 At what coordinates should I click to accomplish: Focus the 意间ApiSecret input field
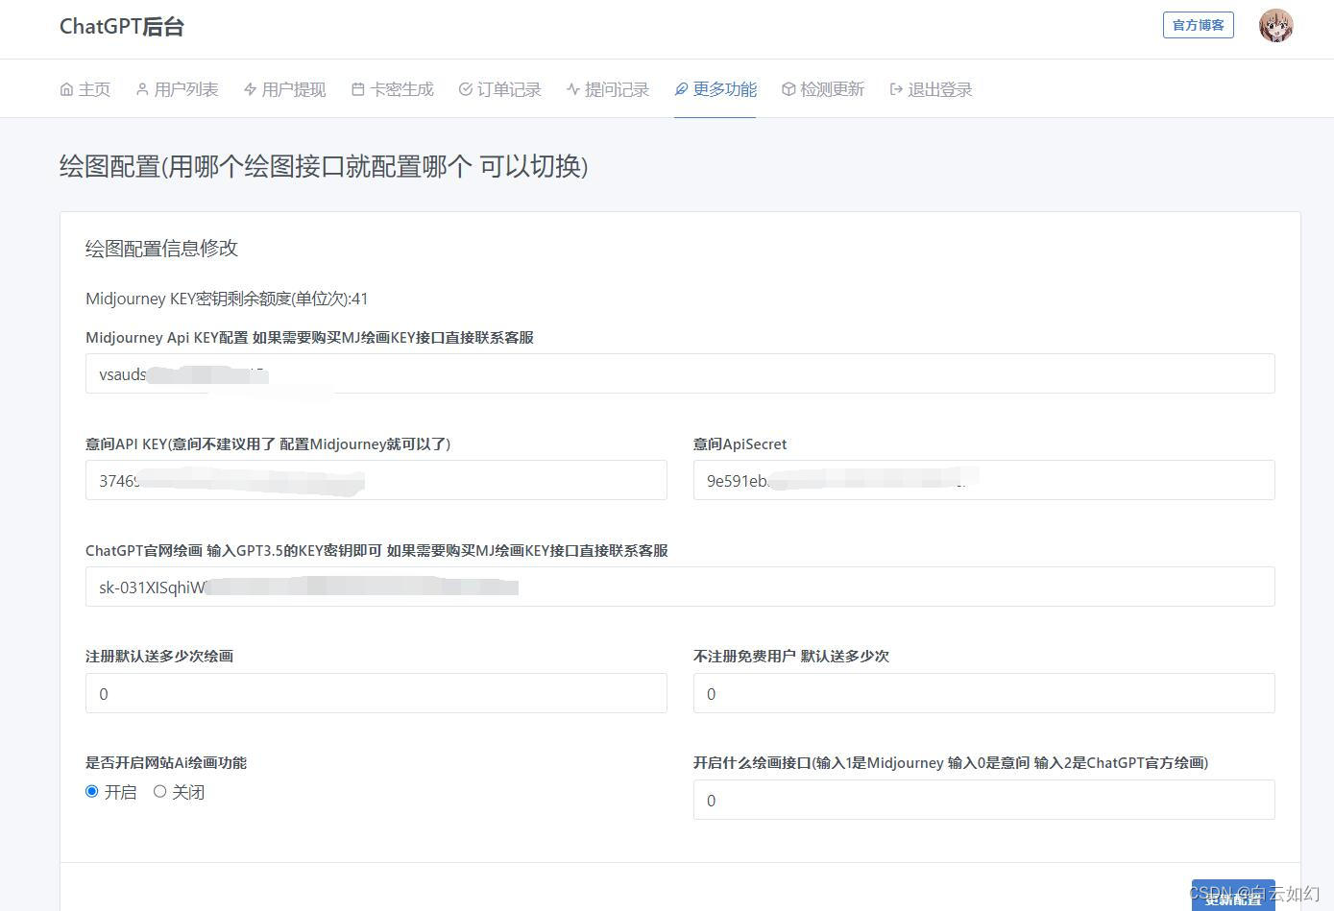click(x=984, y=480)
